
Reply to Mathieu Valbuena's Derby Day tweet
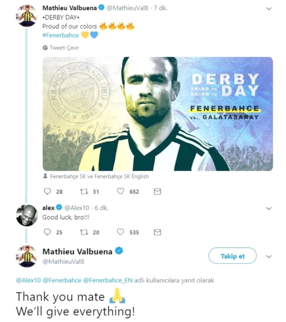47,191
